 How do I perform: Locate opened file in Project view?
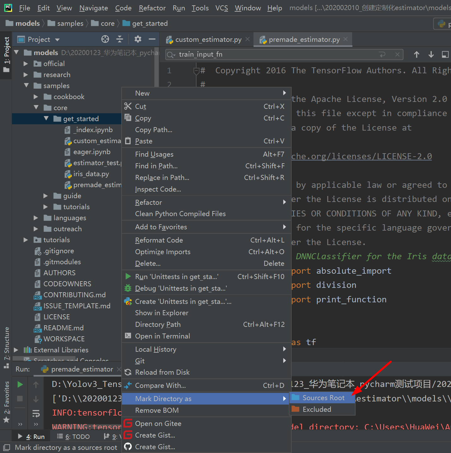pos(105,39)
